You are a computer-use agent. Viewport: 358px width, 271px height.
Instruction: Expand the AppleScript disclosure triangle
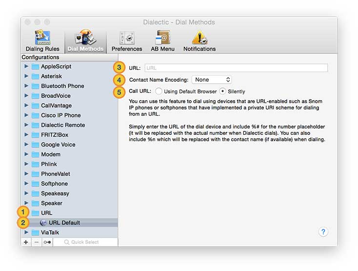(x=26, y=66)
